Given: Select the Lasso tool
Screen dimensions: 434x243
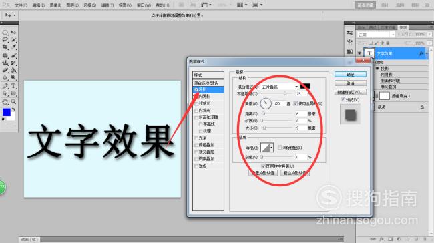Looking at the screenshot, I should 5,40.
